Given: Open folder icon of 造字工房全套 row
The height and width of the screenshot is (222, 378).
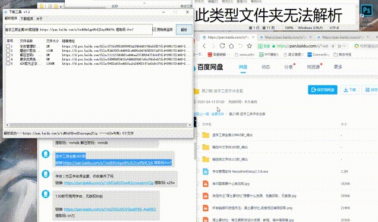Looking at the screenshot, I should pos(206,135).
